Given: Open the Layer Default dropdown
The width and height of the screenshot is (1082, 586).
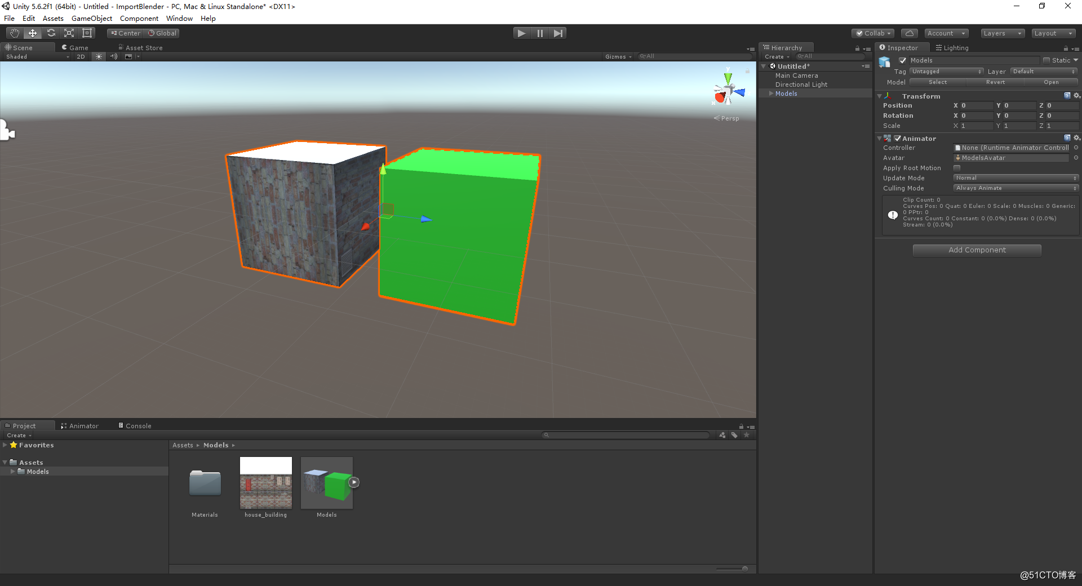Looking at the screenshot, I should [x=1044, y=72].
